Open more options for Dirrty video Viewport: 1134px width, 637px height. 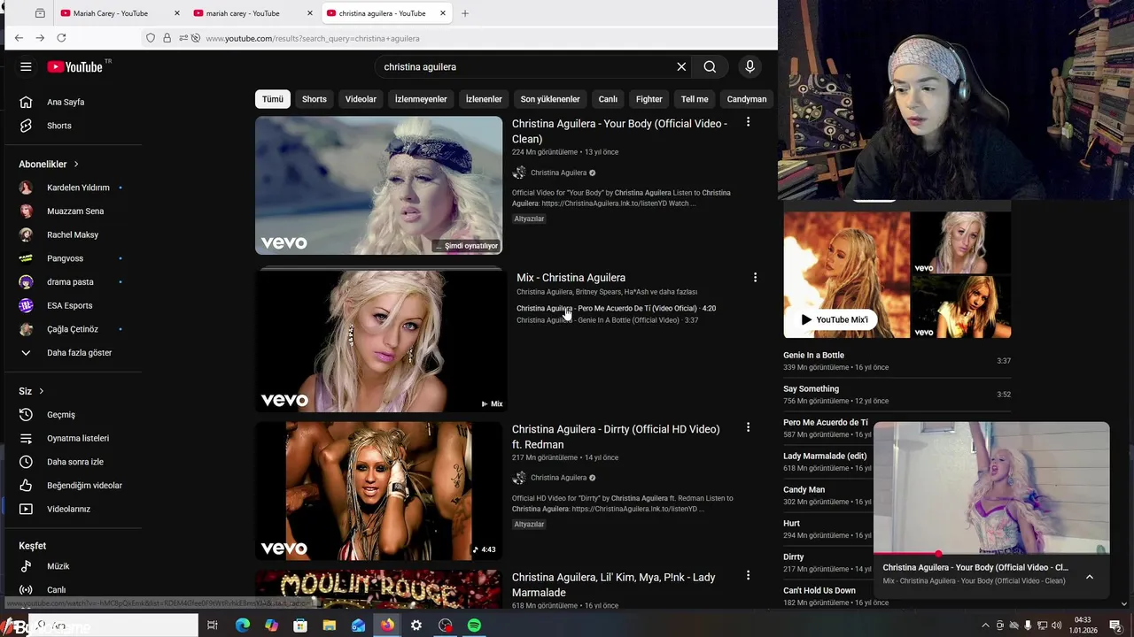(x=748, y=427)
